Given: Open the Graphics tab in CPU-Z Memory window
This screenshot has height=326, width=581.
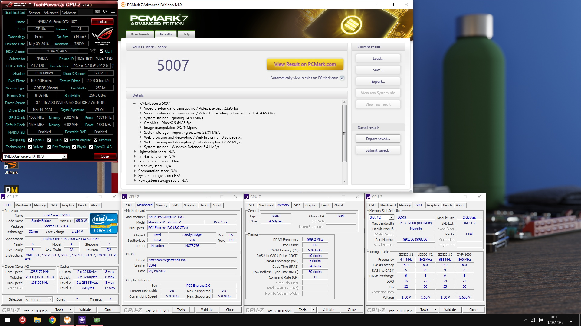Looking at the screenshot, I should (x=311, y=205).
